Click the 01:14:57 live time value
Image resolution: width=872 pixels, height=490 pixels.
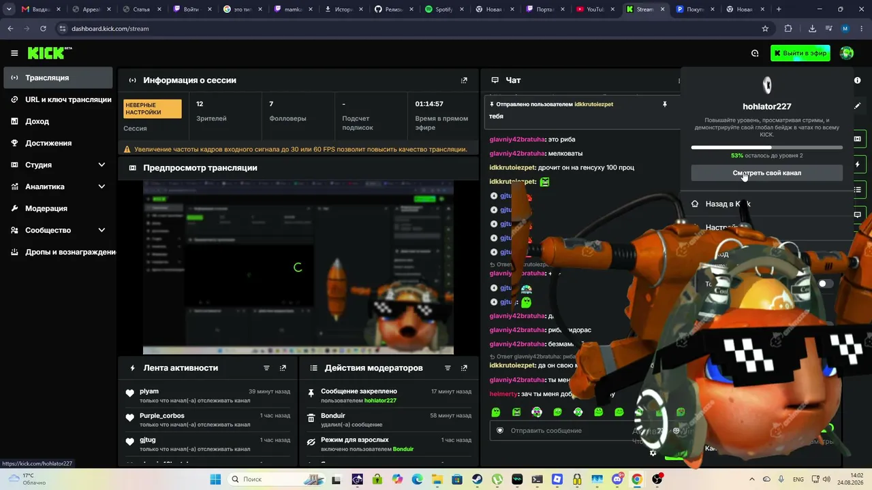pos(429,104)
